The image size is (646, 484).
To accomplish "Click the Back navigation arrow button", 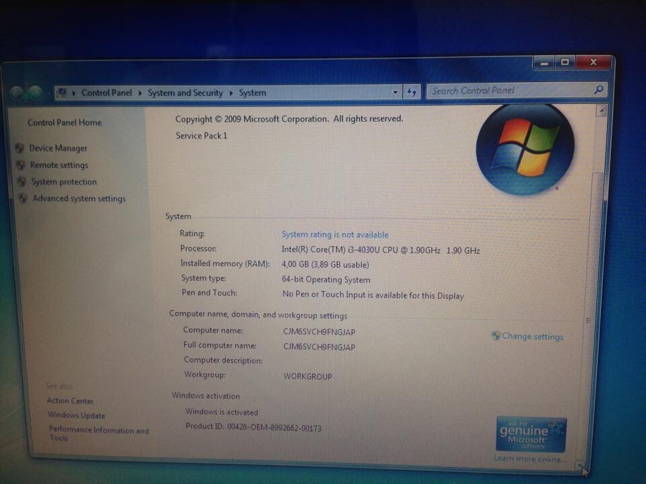I will (16, 94).
